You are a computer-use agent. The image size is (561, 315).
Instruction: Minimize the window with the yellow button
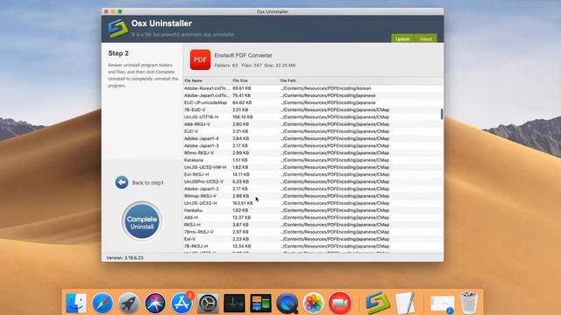pyautogui.click(x=113, y=11)
